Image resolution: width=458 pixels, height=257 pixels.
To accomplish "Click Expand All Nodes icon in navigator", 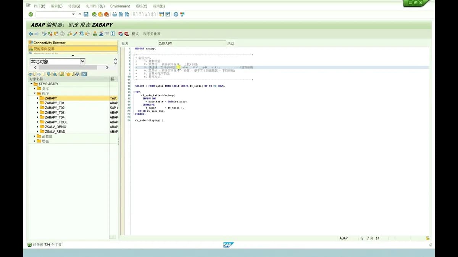I will [48, 74].
